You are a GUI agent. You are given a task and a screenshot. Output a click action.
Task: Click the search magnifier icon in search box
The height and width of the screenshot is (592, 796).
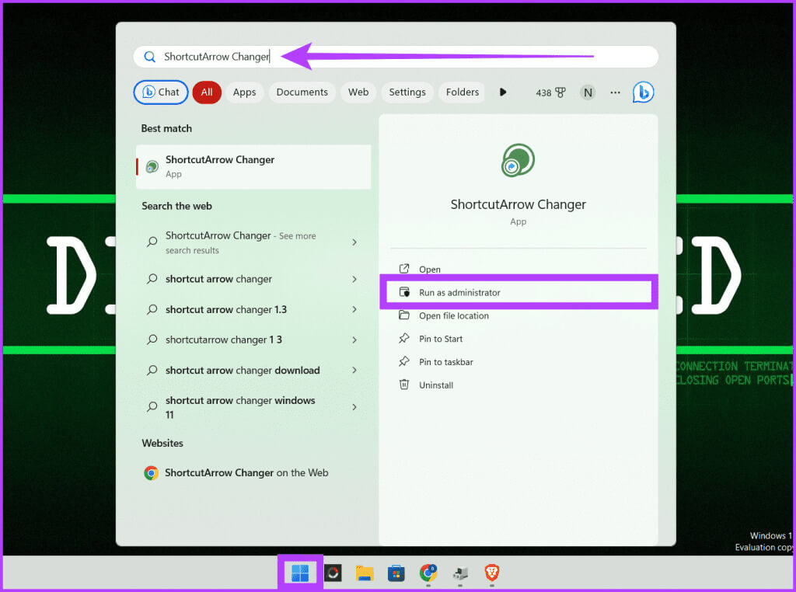(x=149, y=56)
